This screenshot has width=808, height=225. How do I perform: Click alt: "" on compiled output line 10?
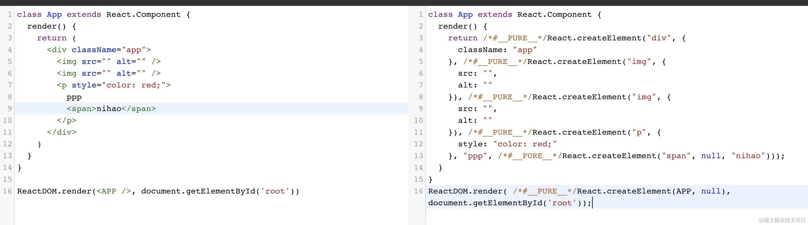(475, 120)
